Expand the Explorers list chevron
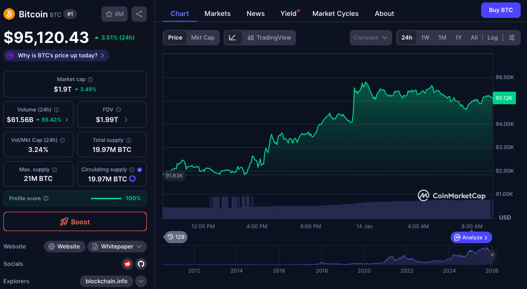This screenshot has width=527, height=289. click(141, 281)
